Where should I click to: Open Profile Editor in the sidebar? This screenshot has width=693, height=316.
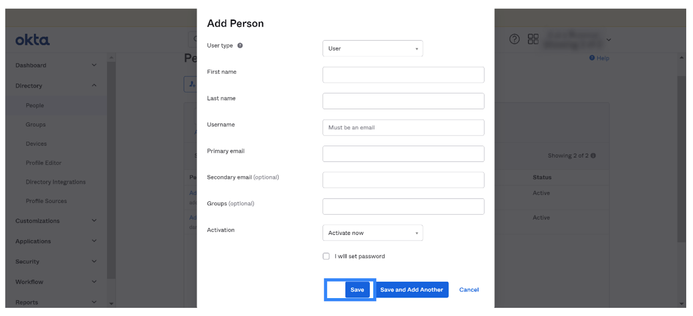(44, 163)
